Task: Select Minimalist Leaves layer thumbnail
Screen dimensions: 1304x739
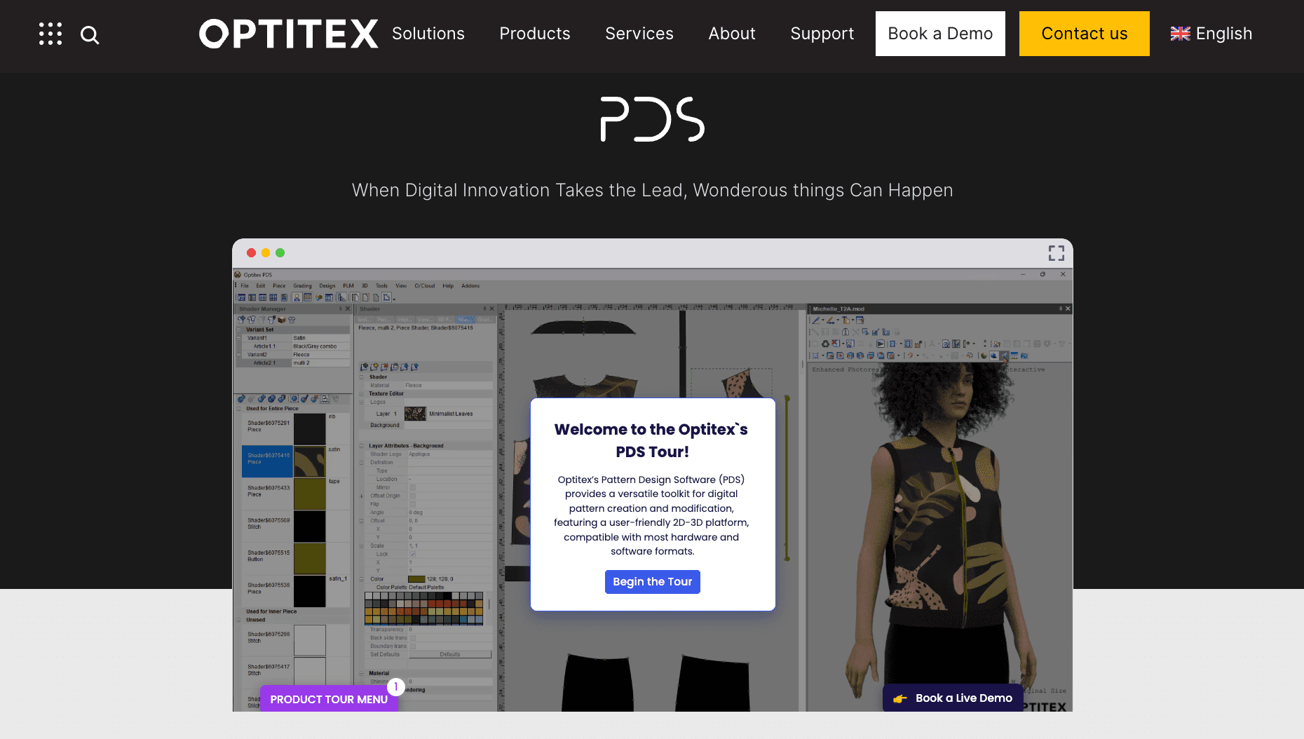Action: click(415, 414)
